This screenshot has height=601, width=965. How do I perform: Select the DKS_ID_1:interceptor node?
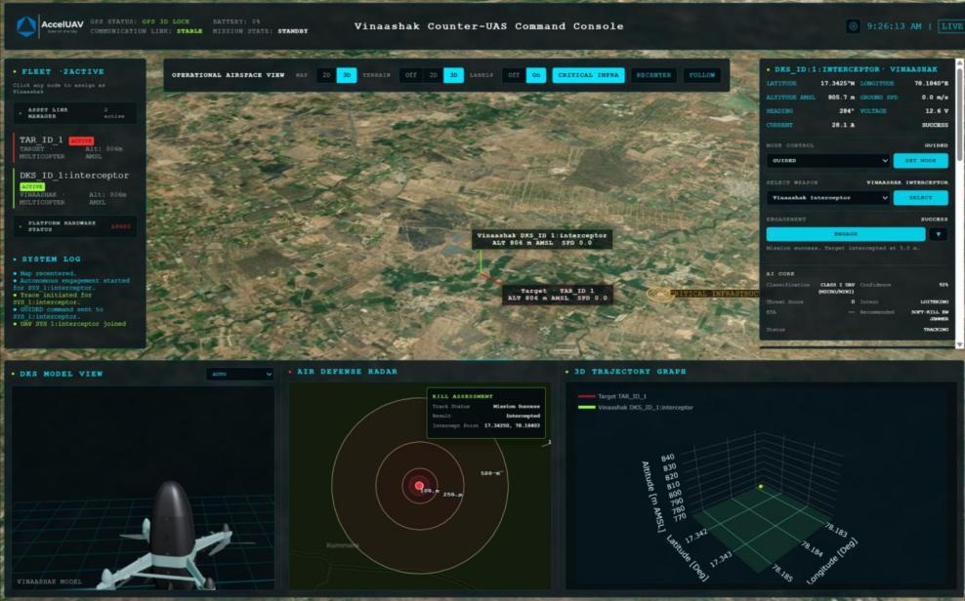click(75, 188)
